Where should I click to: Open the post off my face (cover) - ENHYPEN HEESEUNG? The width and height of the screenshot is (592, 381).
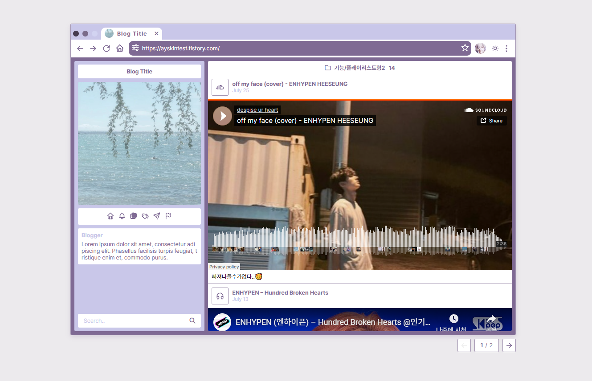coord(290,84)
